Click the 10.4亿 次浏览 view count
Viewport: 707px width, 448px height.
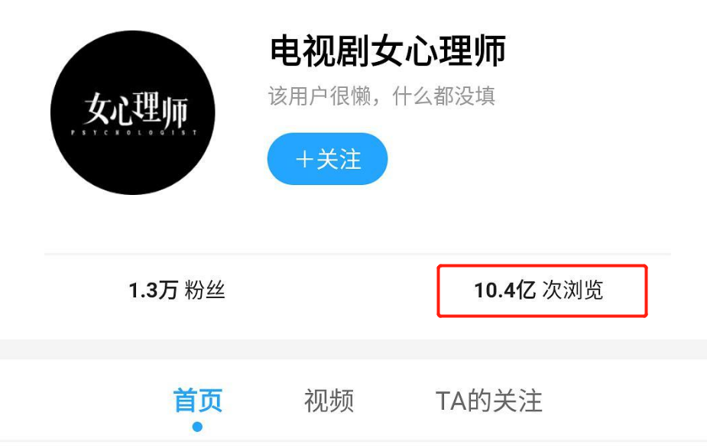click(x=538, y=290)
